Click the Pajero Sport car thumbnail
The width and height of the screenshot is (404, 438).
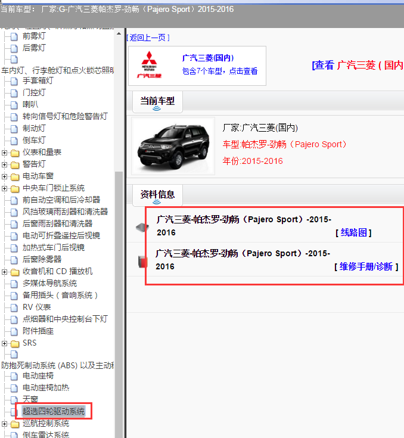pos(173,146)
